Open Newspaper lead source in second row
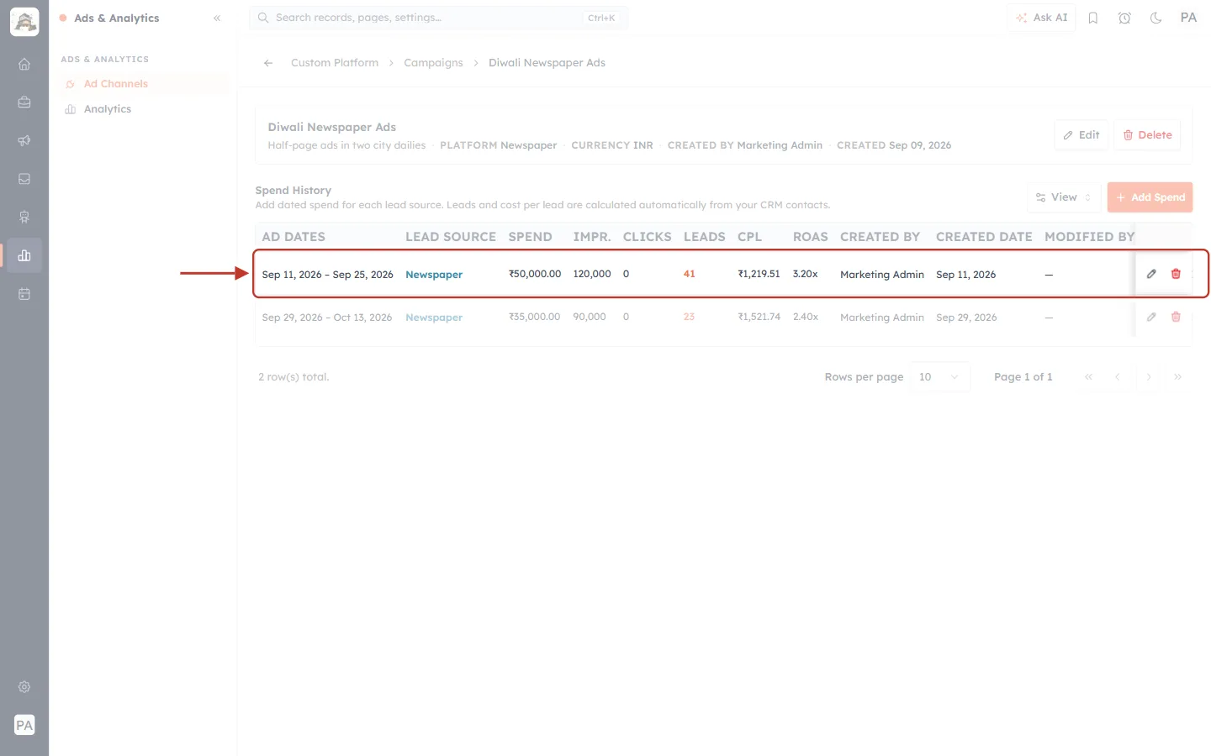The height and width of the screenshot is (756, 1211). coord(434,318)
